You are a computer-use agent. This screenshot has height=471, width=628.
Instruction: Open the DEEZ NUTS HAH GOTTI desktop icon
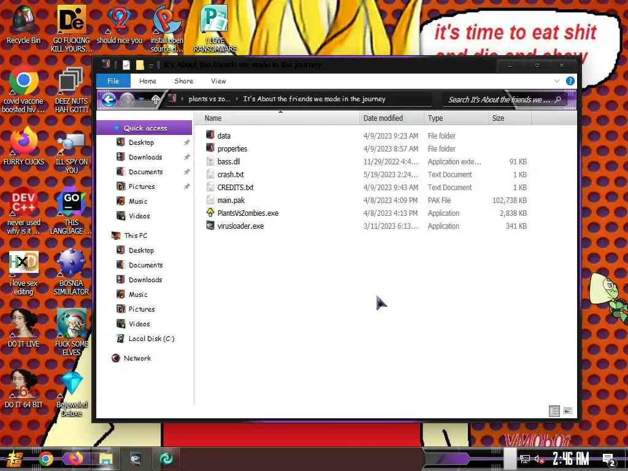point(71,89)
